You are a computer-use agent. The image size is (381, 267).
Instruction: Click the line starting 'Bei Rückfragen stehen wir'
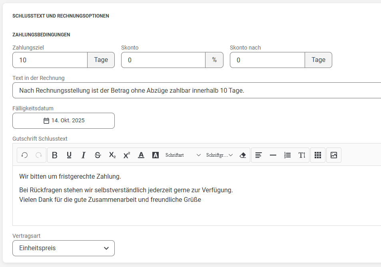pos(126,190)
